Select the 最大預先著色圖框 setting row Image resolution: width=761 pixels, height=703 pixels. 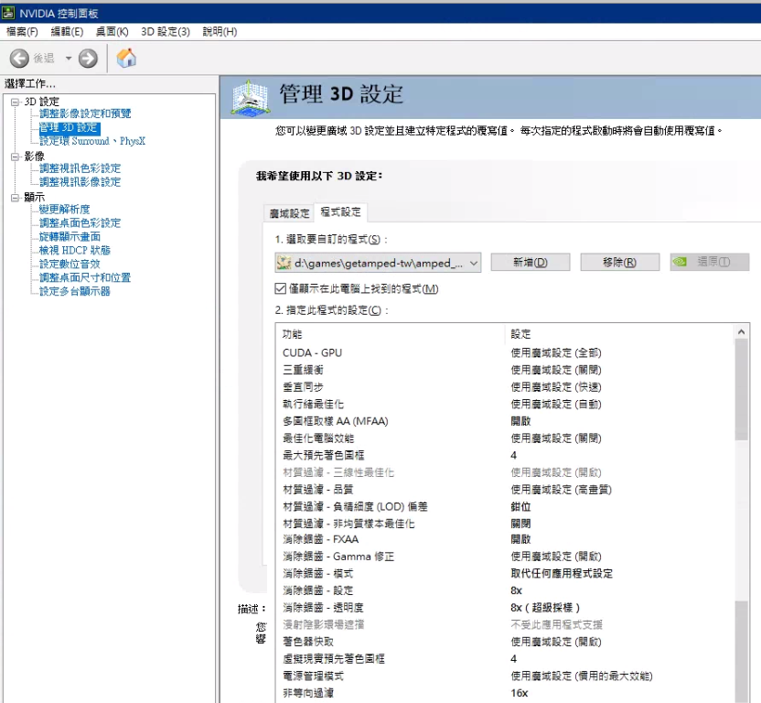[505, 455]
